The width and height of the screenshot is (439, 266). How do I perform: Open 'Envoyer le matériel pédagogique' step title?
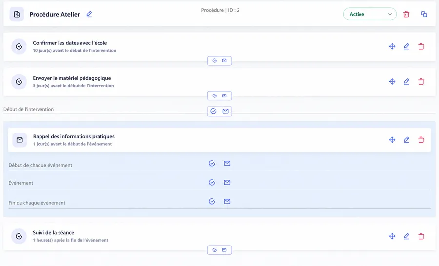pos(72,78)
